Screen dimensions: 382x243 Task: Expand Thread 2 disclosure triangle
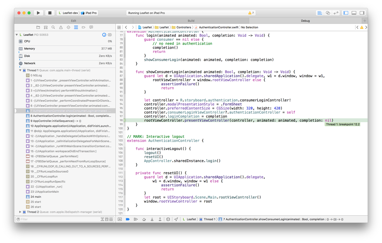click(x=20, y=212)
